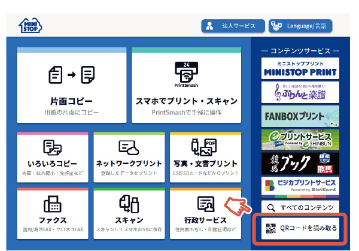Tap QRコードを読み取る button
The image size is (359, 251).
[x=300, y=228]
